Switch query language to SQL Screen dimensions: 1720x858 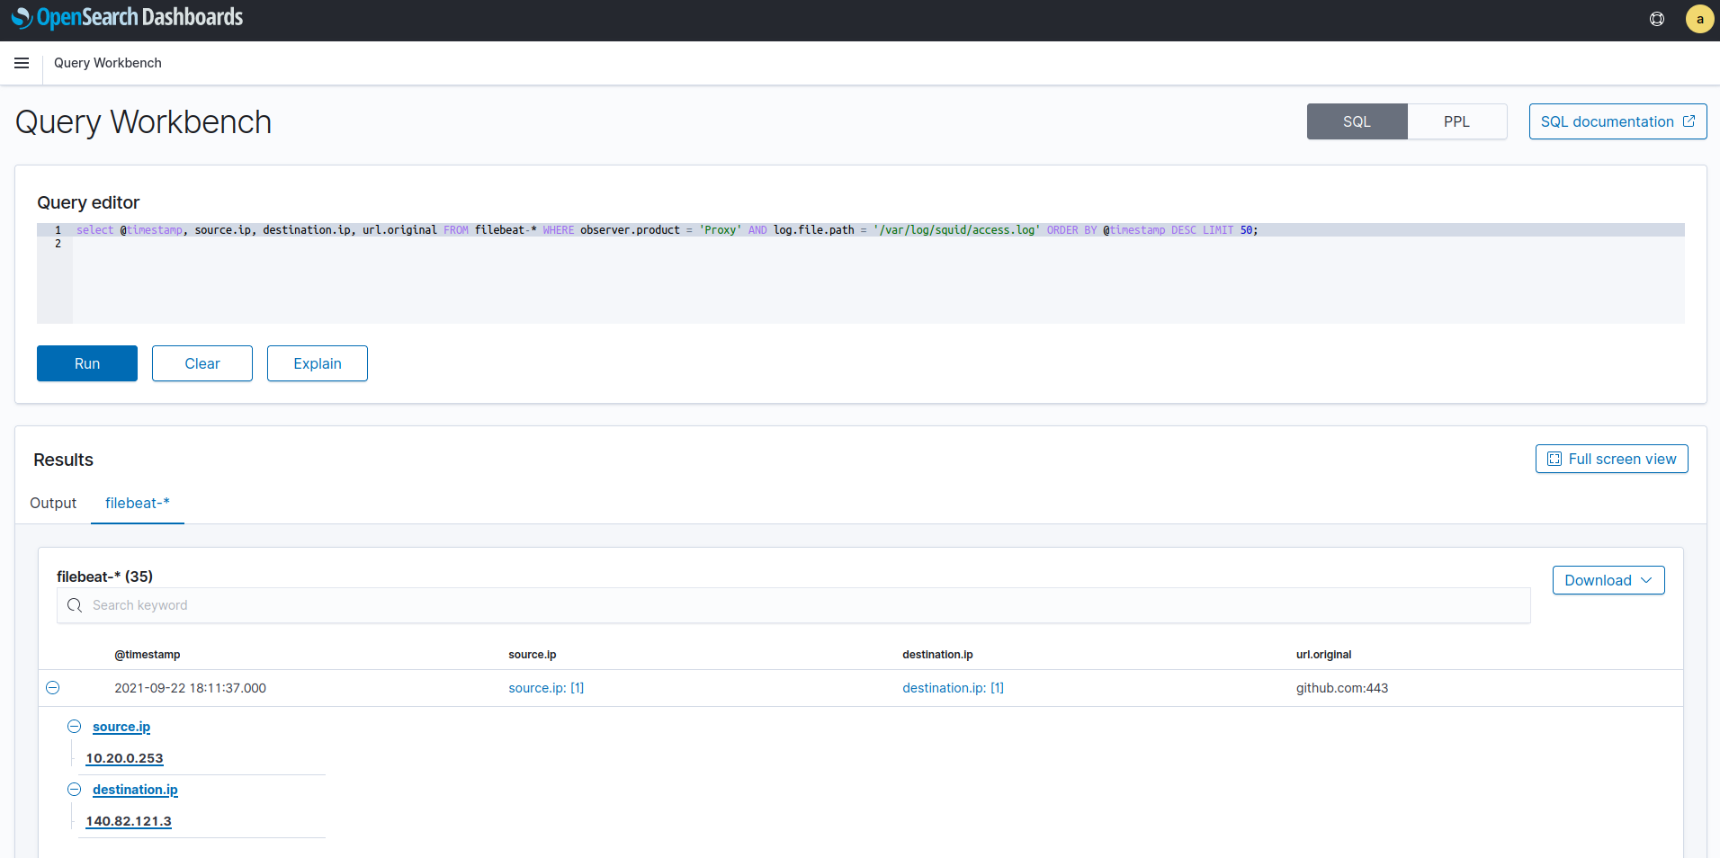pos(1357,121)
